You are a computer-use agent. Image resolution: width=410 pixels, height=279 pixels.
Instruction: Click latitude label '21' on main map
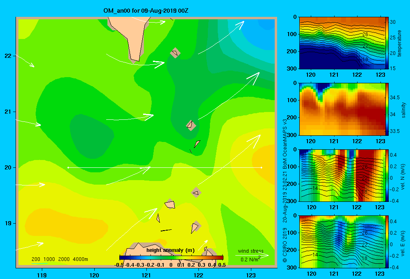click(x=8, y=112)
